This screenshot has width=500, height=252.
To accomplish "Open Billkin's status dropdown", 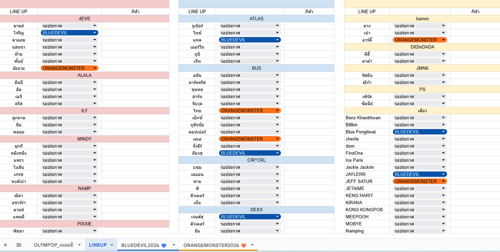I will click(420, 125).
